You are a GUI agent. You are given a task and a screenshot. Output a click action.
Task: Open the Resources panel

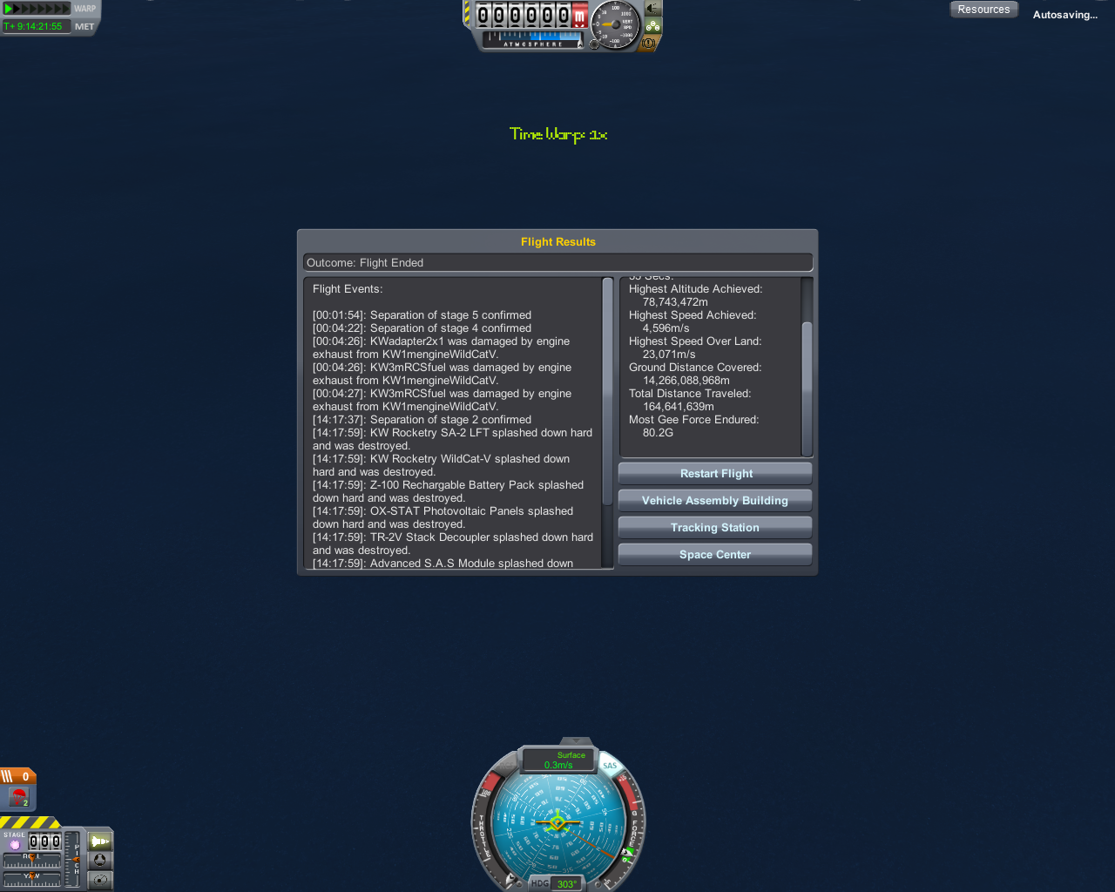click(x=983, y=10)
